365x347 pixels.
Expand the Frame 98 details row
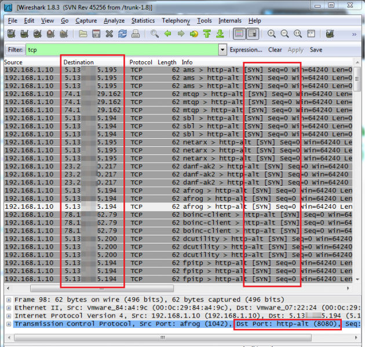point(9,300)
